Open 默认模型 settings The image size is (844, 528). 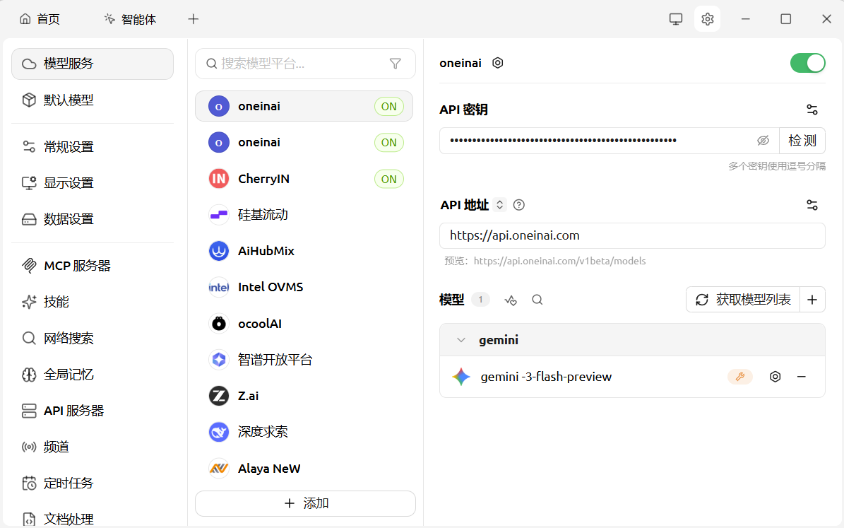(93, 100)
